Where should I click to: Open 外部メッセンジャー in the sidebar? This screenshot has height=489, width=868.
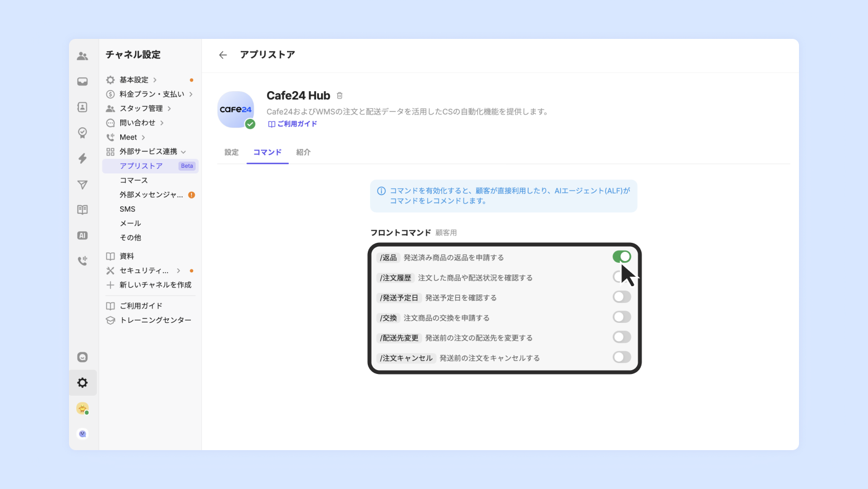pyautogui.click(x=151, y=195)
